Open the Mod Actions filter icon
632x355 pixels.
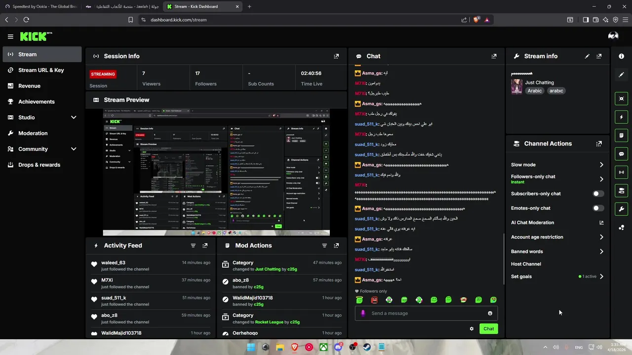[324, 246]
